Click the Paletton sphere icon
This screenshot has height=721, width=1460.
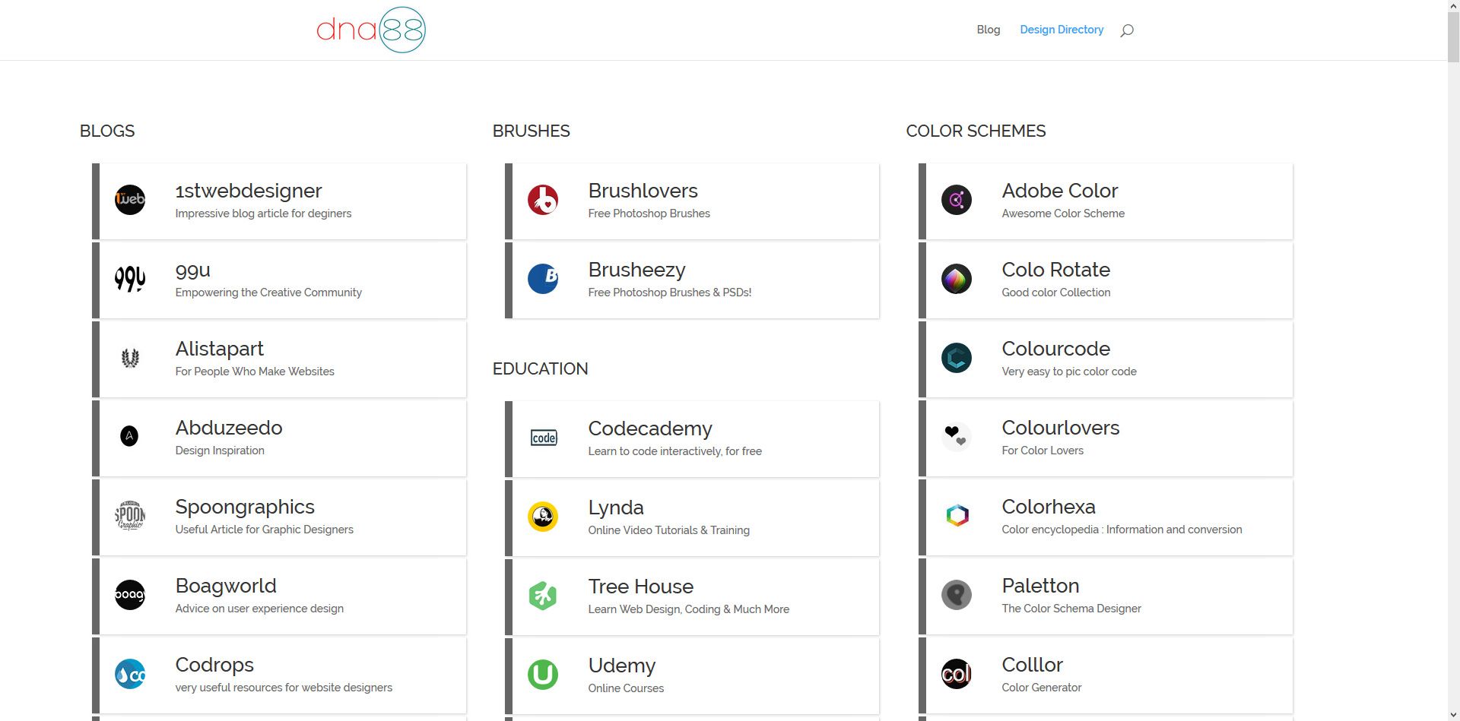tap(956, 595)
